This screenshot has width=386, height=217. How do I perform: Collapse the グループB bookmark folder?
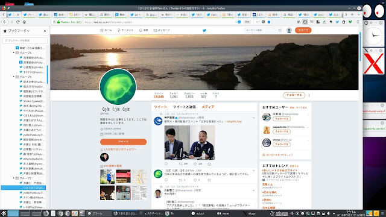click(x=14, y=77)
